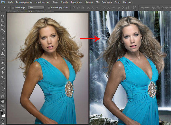Click the waterfall-background portrait image
The height and width of the screenshot is (125, 171).
130,68
